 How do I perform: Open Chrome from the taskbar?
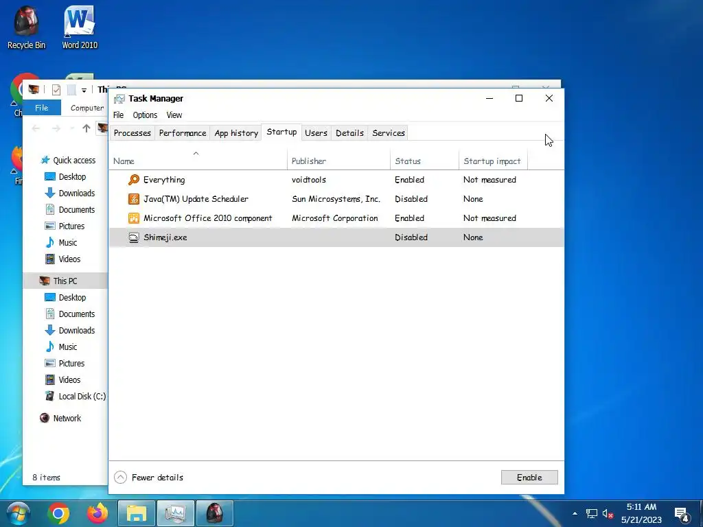[x=58, y=513]
